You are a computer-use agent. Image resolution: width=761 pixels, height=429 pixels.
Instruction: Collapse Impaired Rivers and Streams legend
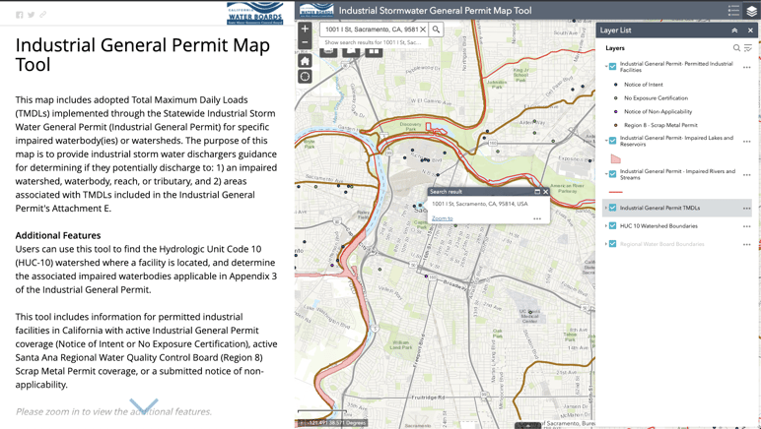606,174
